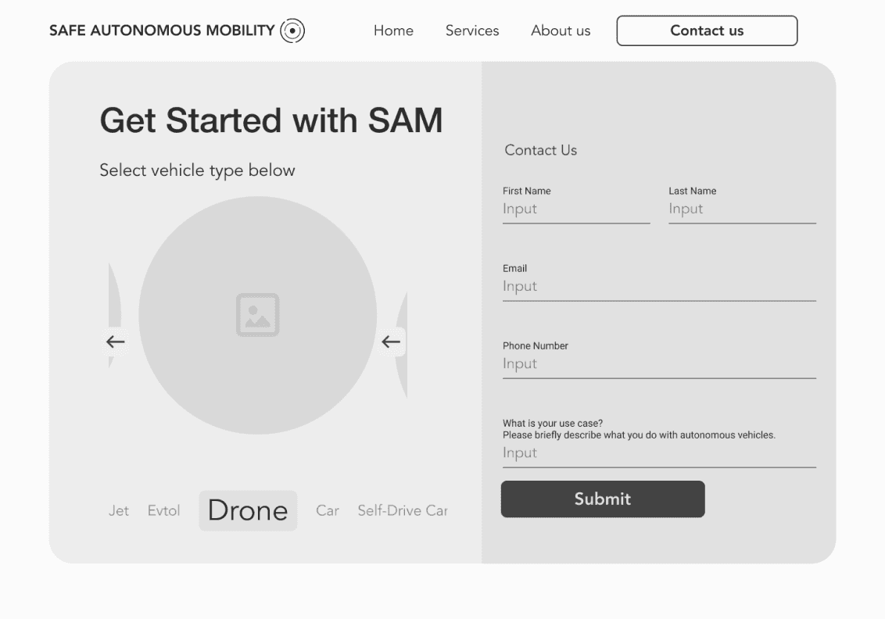
Task: Click the large circular vehicle image
Action: [x=258, y=315]
